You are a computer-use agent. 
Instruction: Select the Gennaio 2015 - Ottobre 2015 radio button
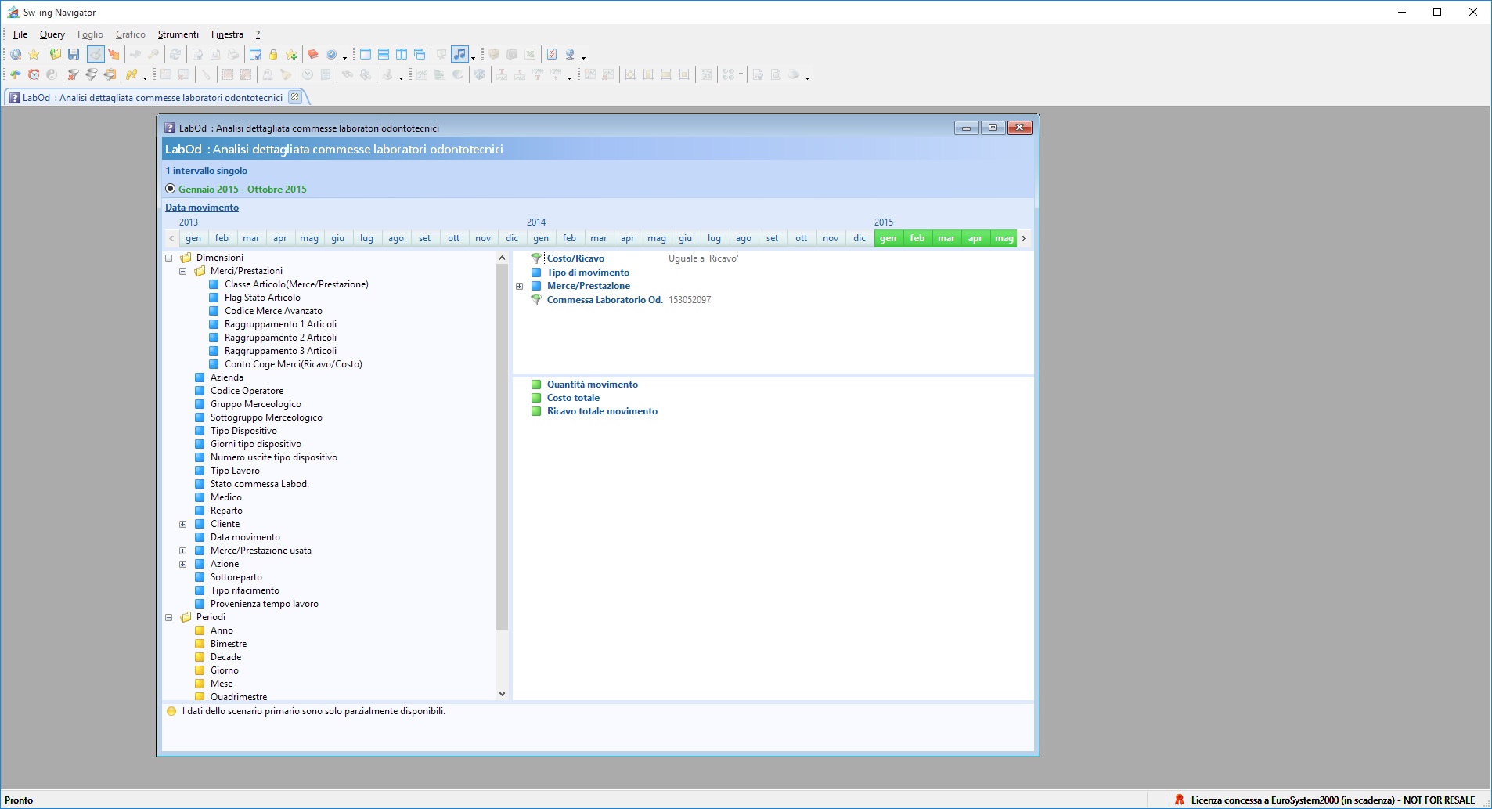pyautogui.click(x=171, y=189)
